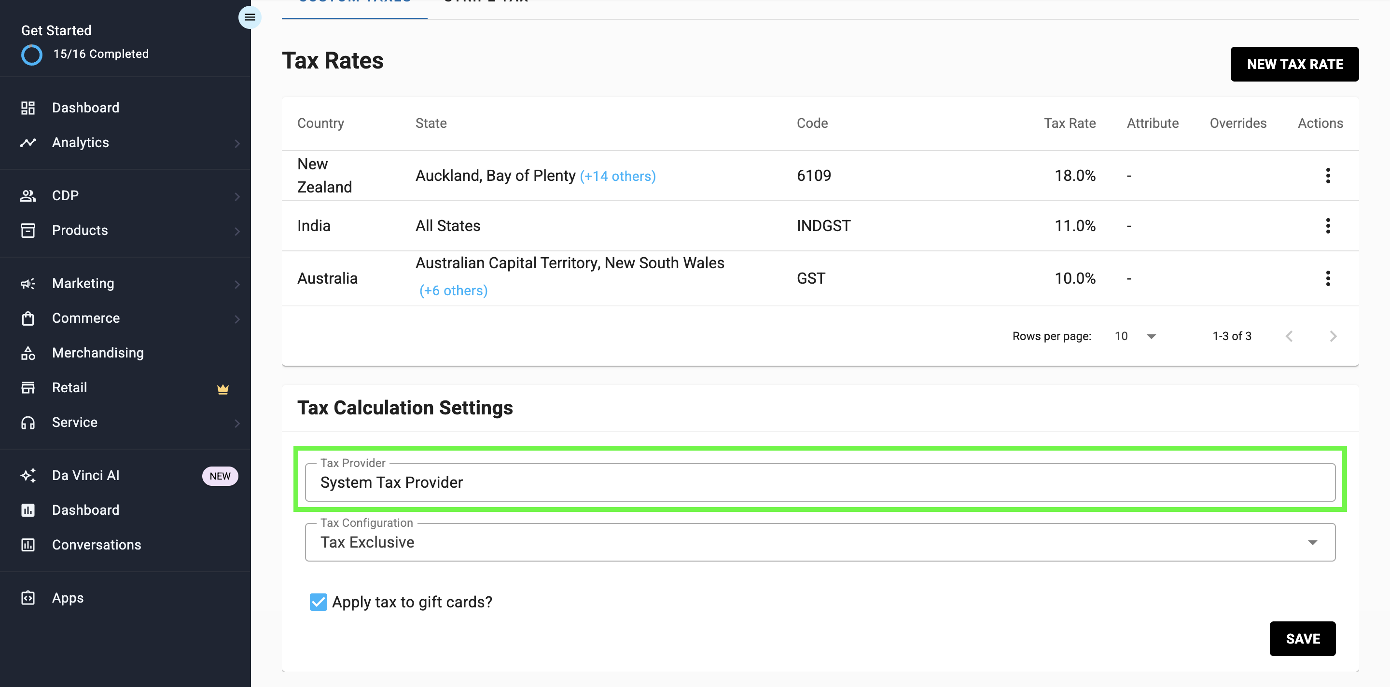Screen dimensions: 1390x687
Task: Open actions menu for Australia row
Action: pos(1327,278)
